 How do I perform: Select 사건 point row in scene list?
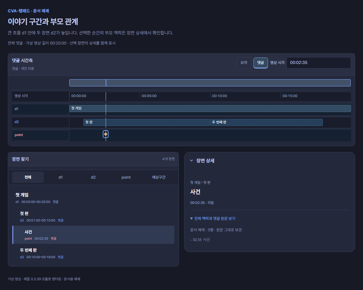[93, 235]
